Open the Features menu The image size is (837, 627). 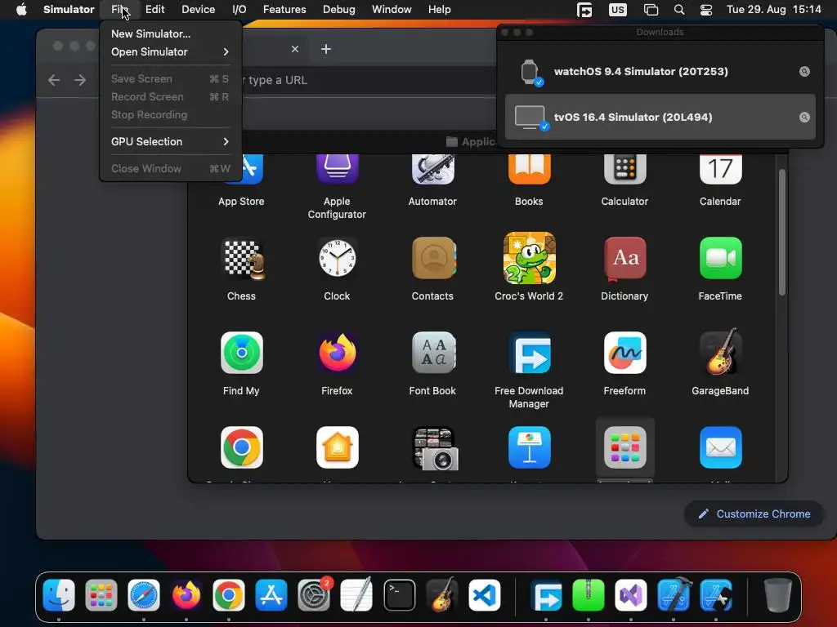point(284,10)
